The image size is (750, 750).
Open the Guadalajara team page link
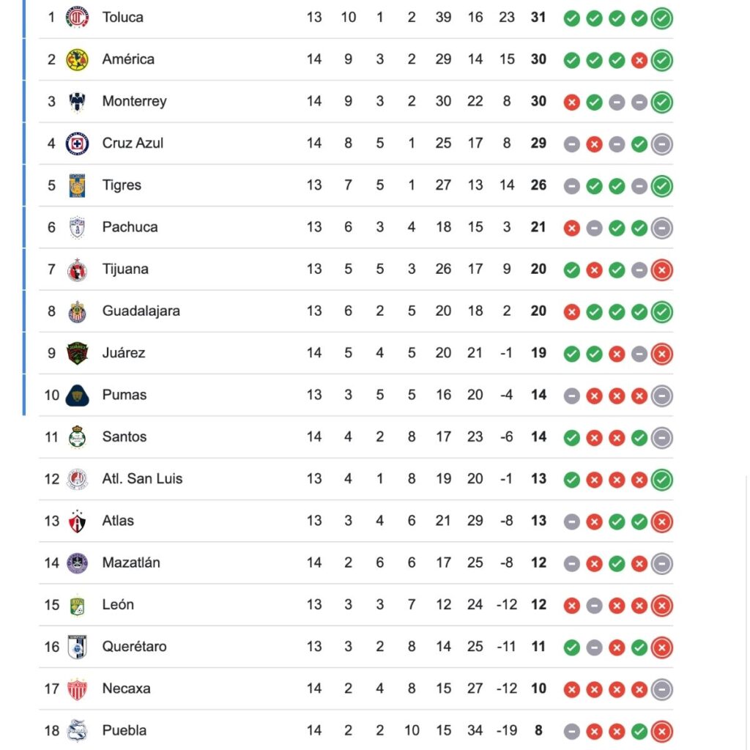pyautogui.click(x=141, y=311)
